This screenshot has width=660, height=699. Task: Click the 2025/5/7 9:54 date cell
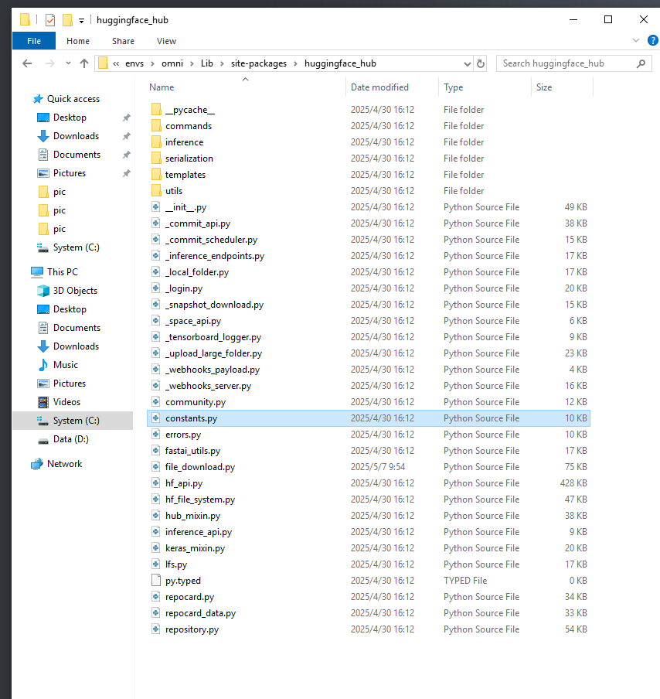coord(378,467)
